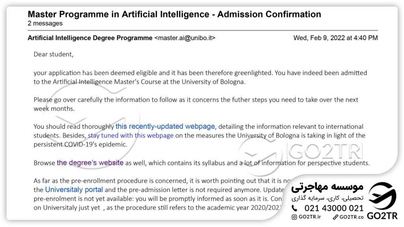Click the sender address master.ai@unibo.it
Viewport: 404px width, 227px height.
[185, 38]
